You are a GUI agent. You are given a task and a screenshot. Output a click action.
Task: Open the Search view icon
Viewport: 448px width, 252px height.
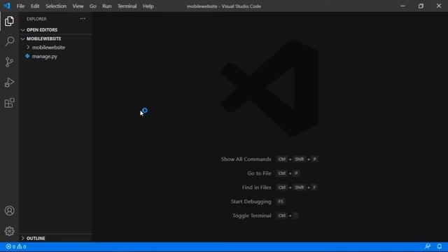click(9, 41)
